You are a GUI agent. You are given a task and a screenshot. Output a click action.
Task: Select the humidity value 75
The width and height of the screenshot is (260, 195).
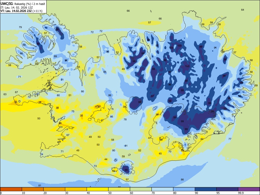[73, 112]
